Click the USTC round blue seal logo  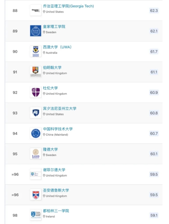(x=36, y=133)
